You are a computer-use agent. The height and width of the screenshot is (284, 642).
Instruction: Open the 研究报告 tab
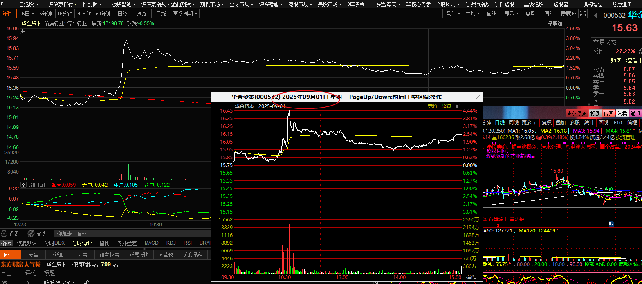pos(109,255)
